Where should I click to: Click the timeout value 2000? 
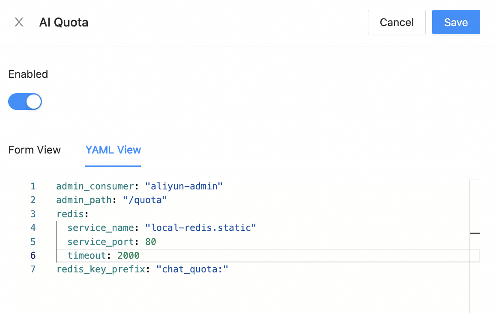(x=128, y=256)
